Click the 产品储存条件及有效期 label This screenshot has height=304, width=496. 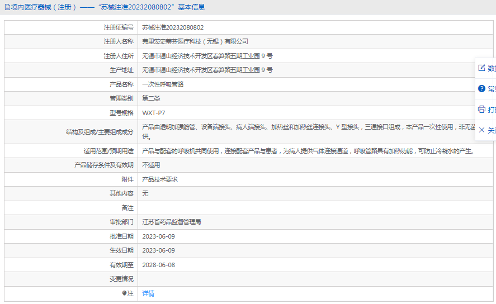104,165
